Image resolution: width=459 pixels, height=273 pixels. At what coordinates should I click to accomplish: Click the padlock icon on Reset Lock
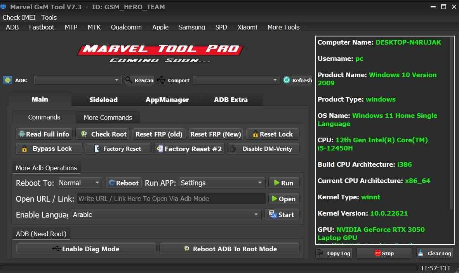pyautogui.click(x=255, y=134)
